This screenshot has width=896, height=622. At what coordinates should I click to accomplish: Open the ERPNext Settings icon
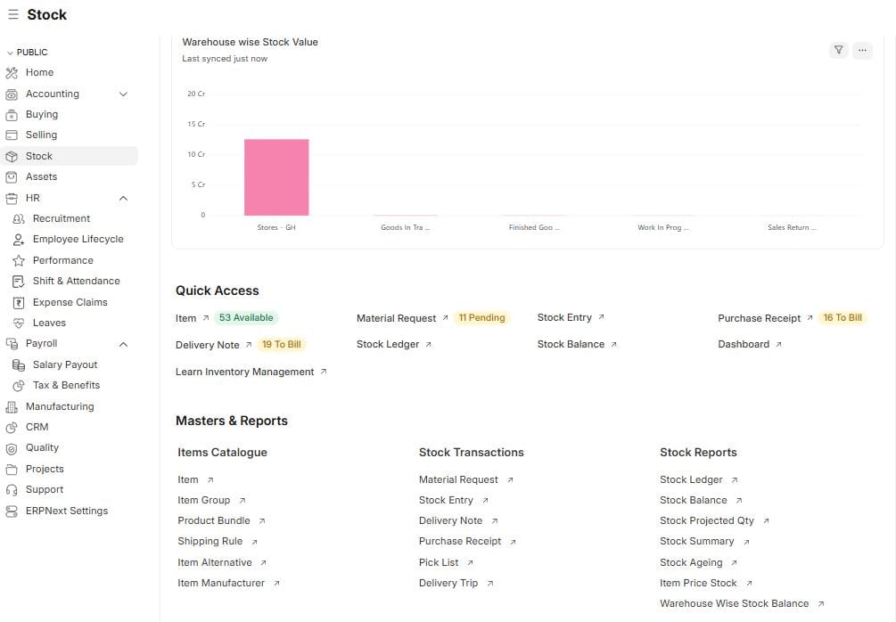click(12, 510)
